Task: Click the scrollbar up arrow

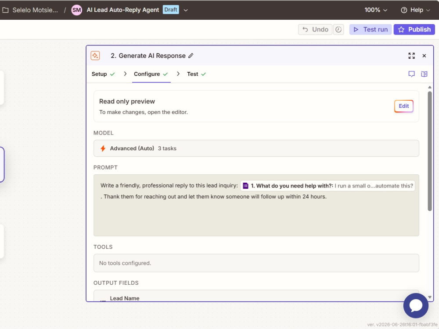Action: point(430,88)
